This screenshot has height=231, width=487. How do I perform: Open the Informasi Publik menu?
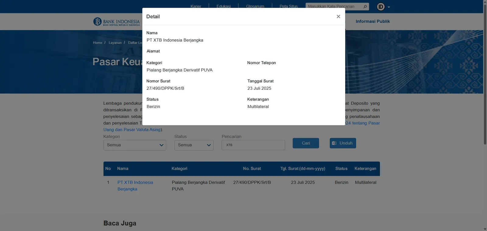point(373,21)
